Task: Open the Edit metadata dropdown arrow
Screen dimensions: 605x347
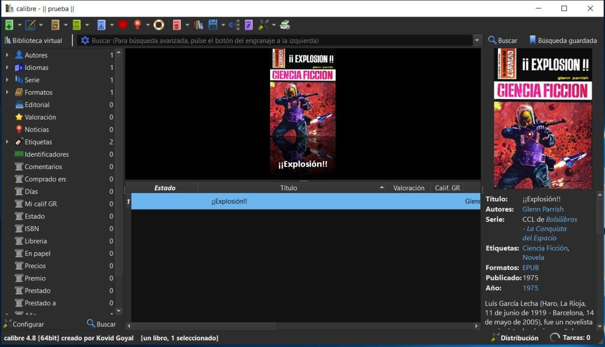Action: tap(41, 25)
